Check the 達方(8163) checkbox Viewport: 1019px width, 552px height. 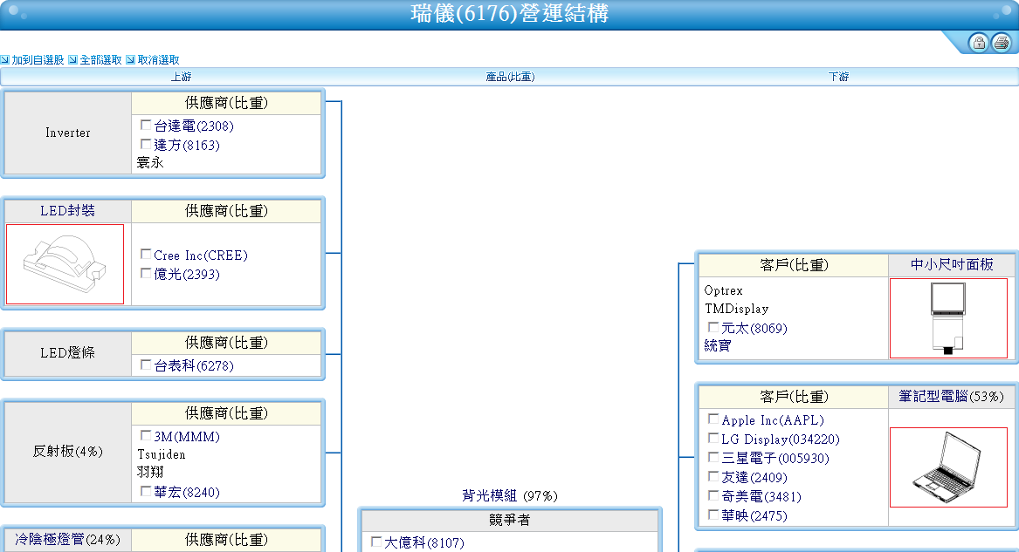[146, 144]
